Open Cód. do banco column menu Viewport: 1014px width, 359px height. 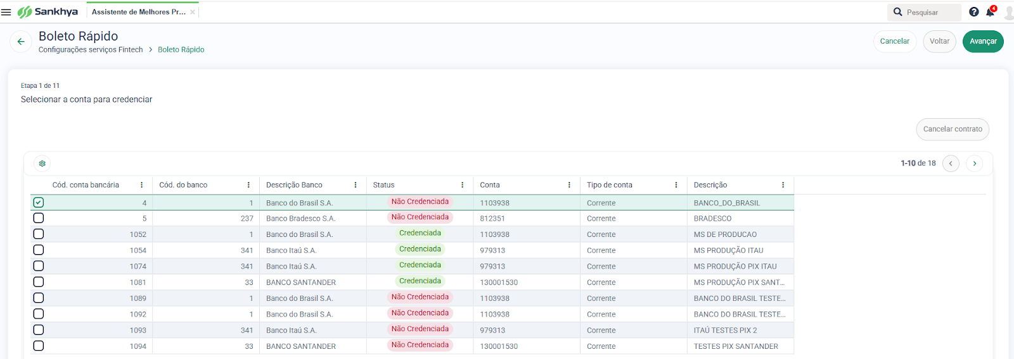[x=248, y=185]
